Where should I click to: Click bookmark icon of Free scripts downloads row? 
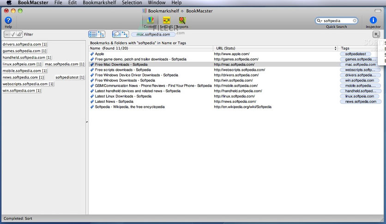pyautogui.click(x=92, y=70)
